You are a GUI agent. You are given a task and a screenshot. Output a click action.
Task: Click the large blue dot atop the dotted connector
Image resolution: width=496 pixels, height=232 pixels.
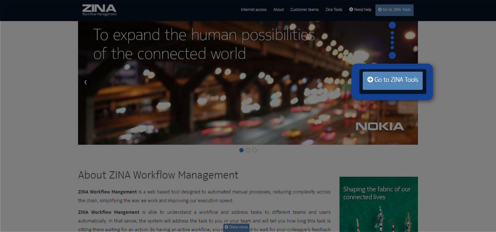(x=392, y=25)
